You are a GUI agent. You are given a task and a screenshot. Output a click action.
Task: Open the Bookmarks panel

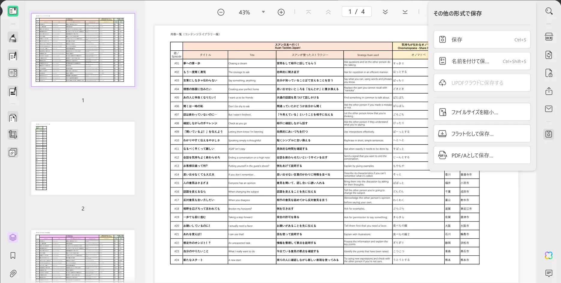point(13,255)
